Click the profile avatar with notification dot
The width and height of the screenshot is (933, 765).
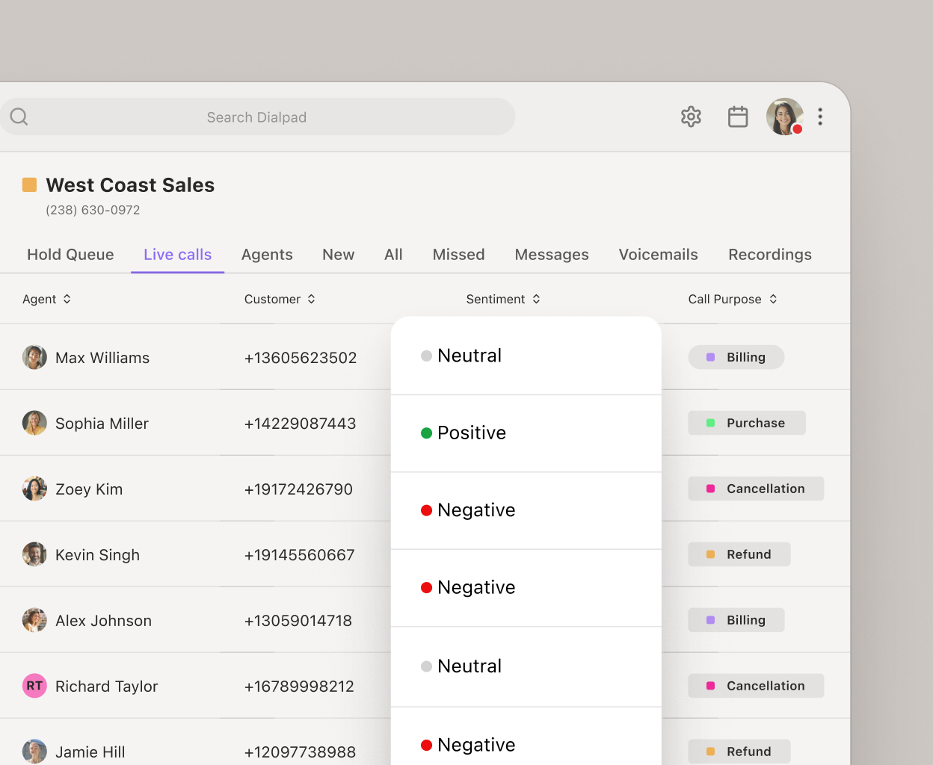coord(784,117)
